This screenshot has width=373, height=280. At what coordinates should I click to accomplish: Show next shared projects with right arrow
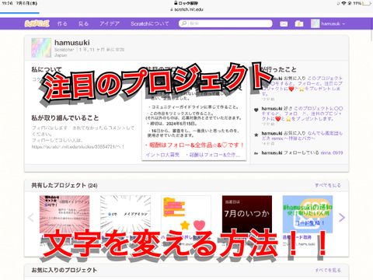pyautogui.click(x=342, y=218)
